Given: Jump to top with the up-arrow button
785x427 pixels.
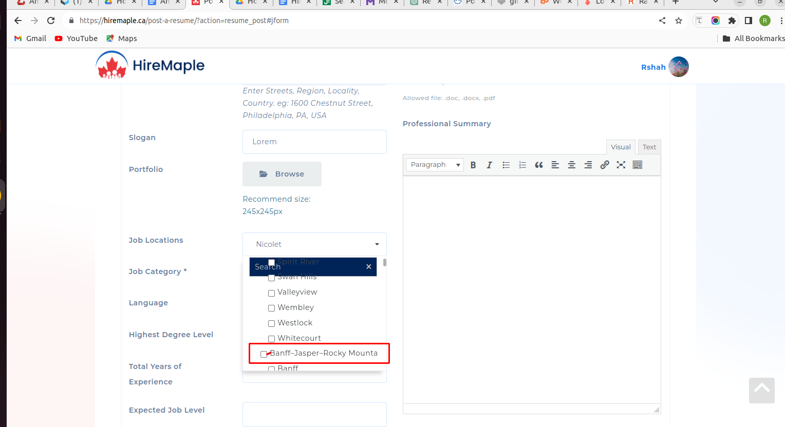Looking at the screenshot, I should (x=762, y=390).
